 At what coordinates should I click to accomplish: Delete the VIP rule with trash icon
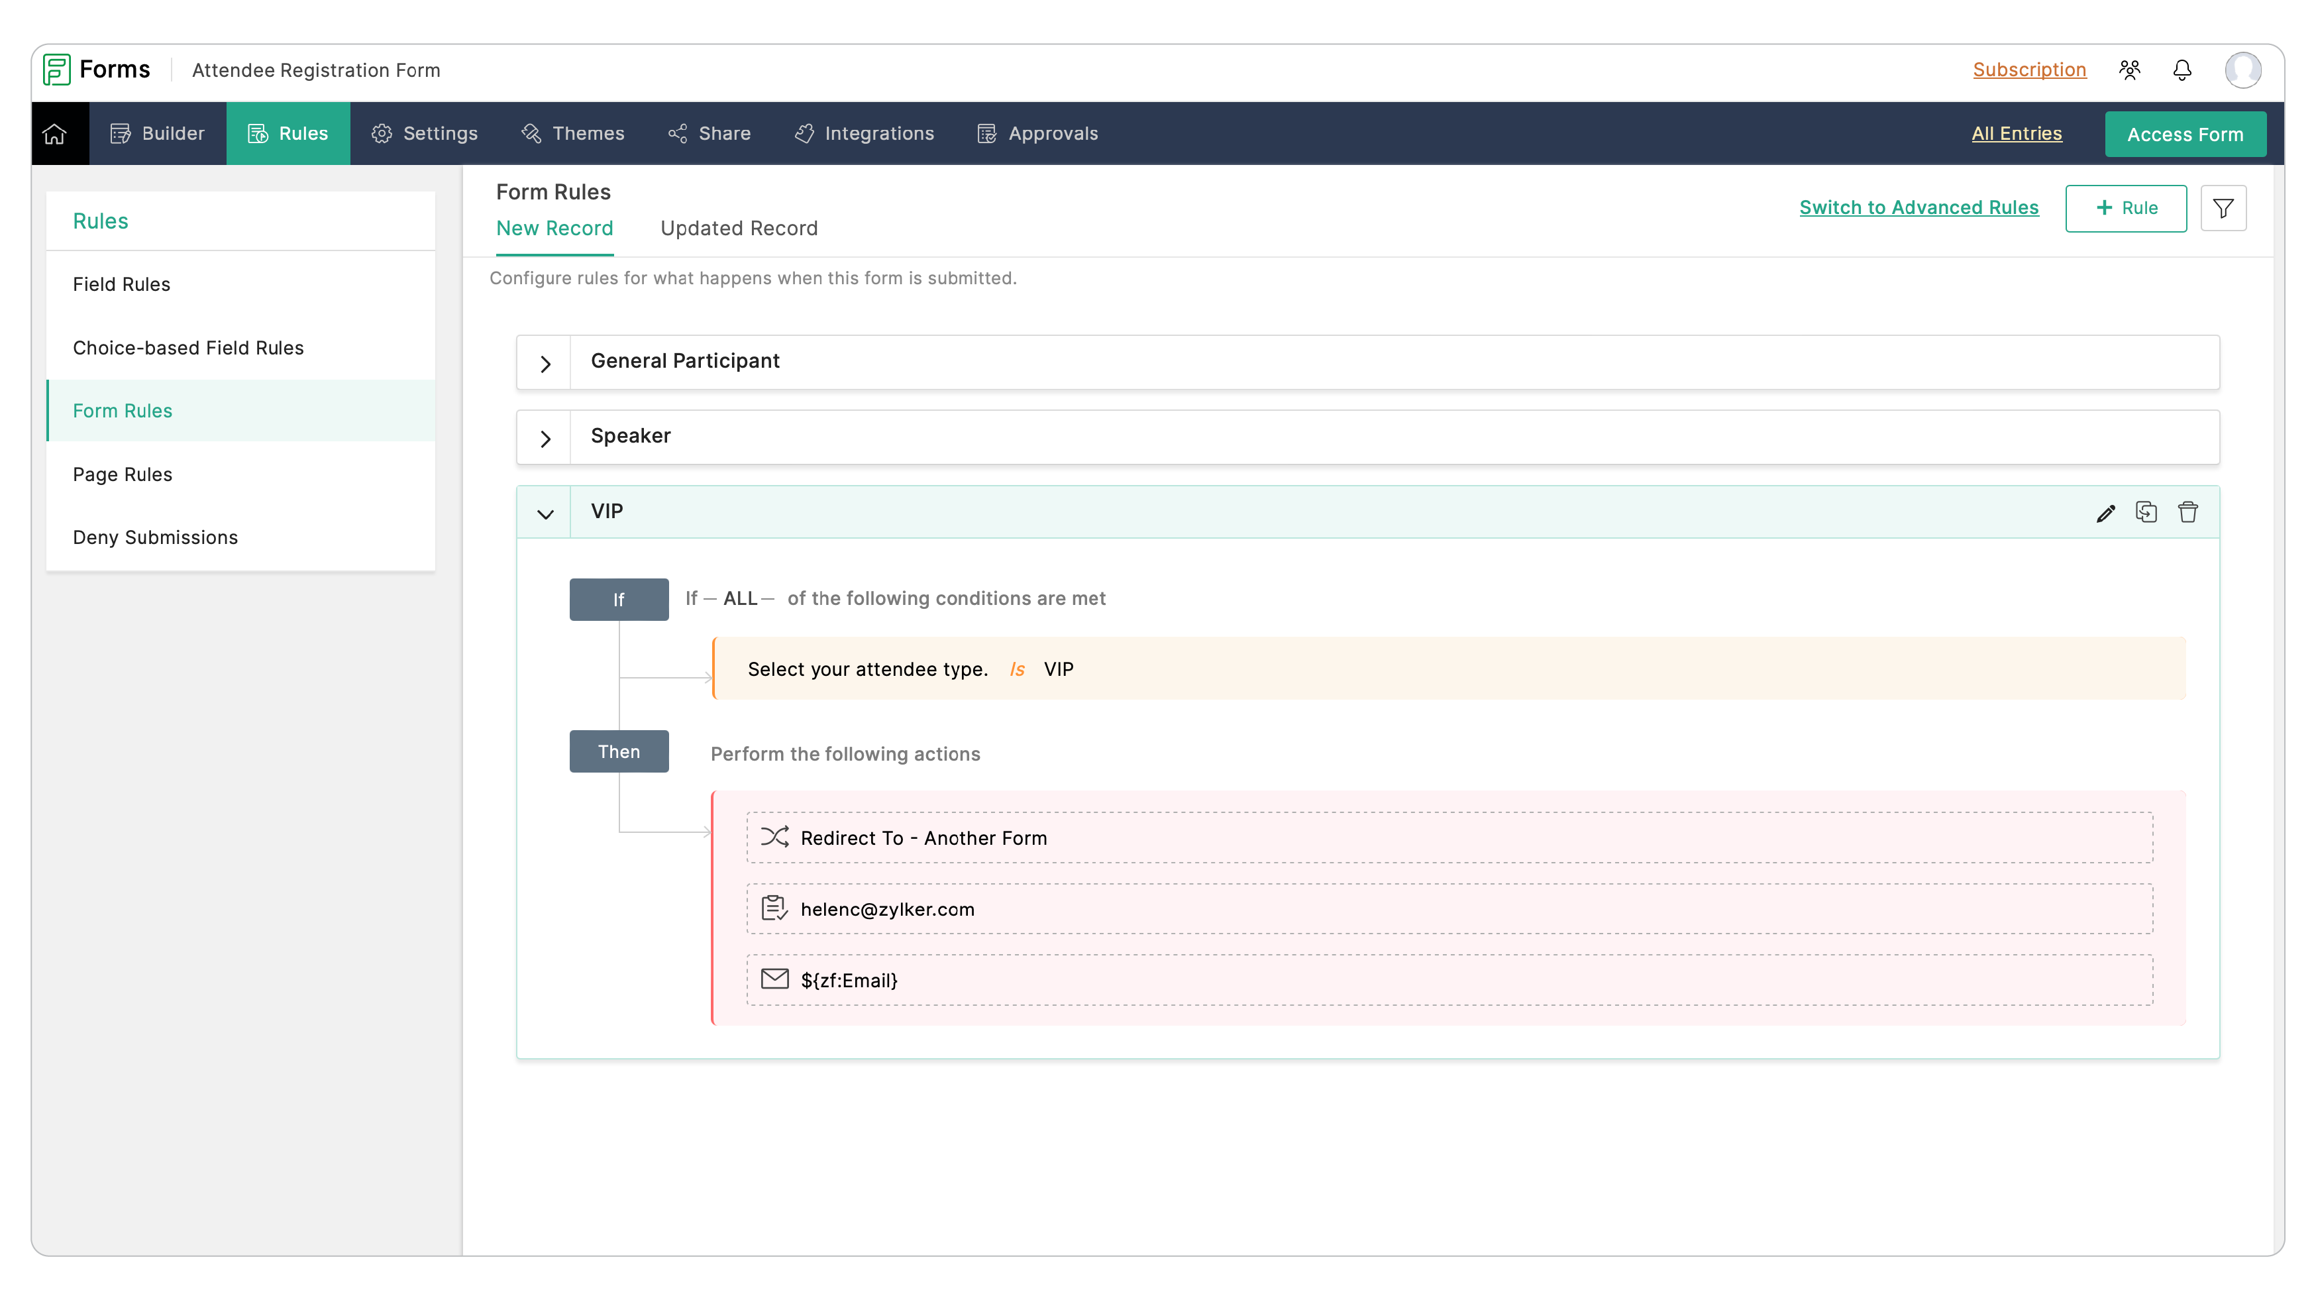2187,512
